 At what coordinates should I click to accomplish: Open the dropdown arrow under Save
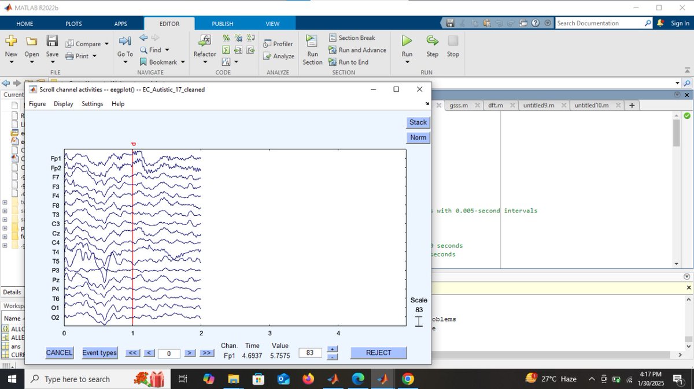pos(52,62)
